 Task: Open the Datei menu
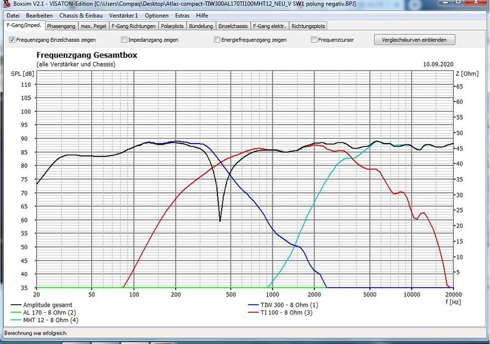[12, 15]
